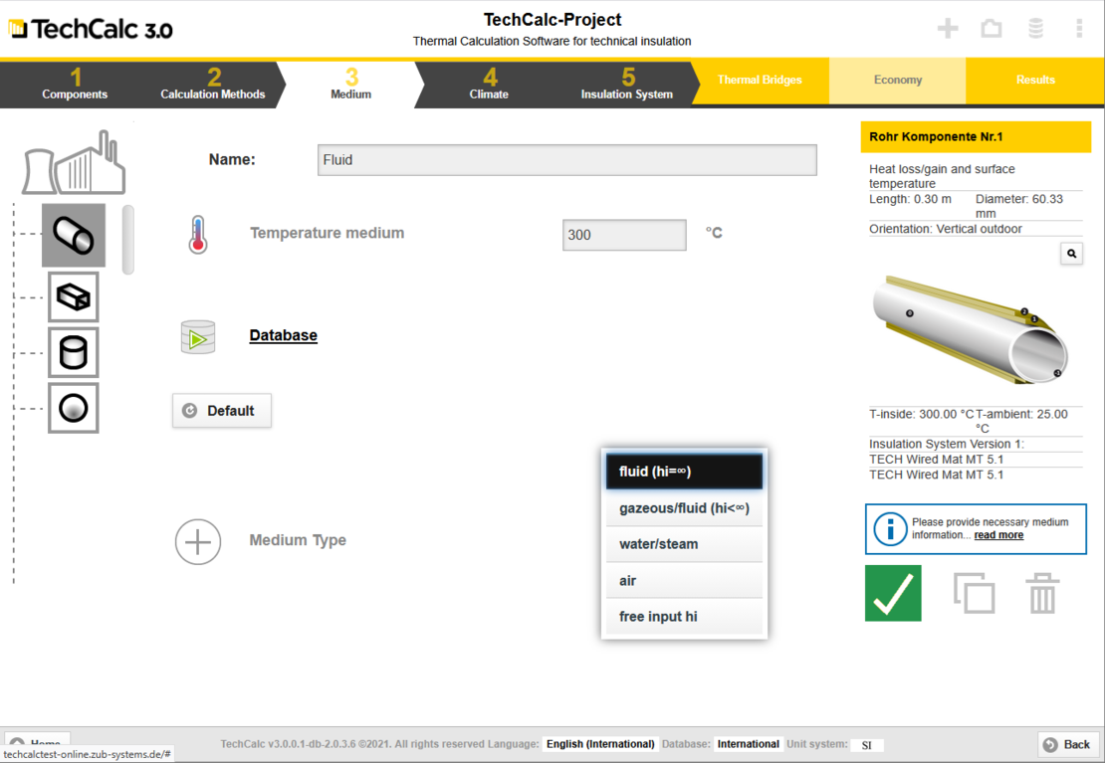Select fluid (hi=∞) option
Image resolution: width=1105 pixels, height=763 pixels.
tap(684, 472)
